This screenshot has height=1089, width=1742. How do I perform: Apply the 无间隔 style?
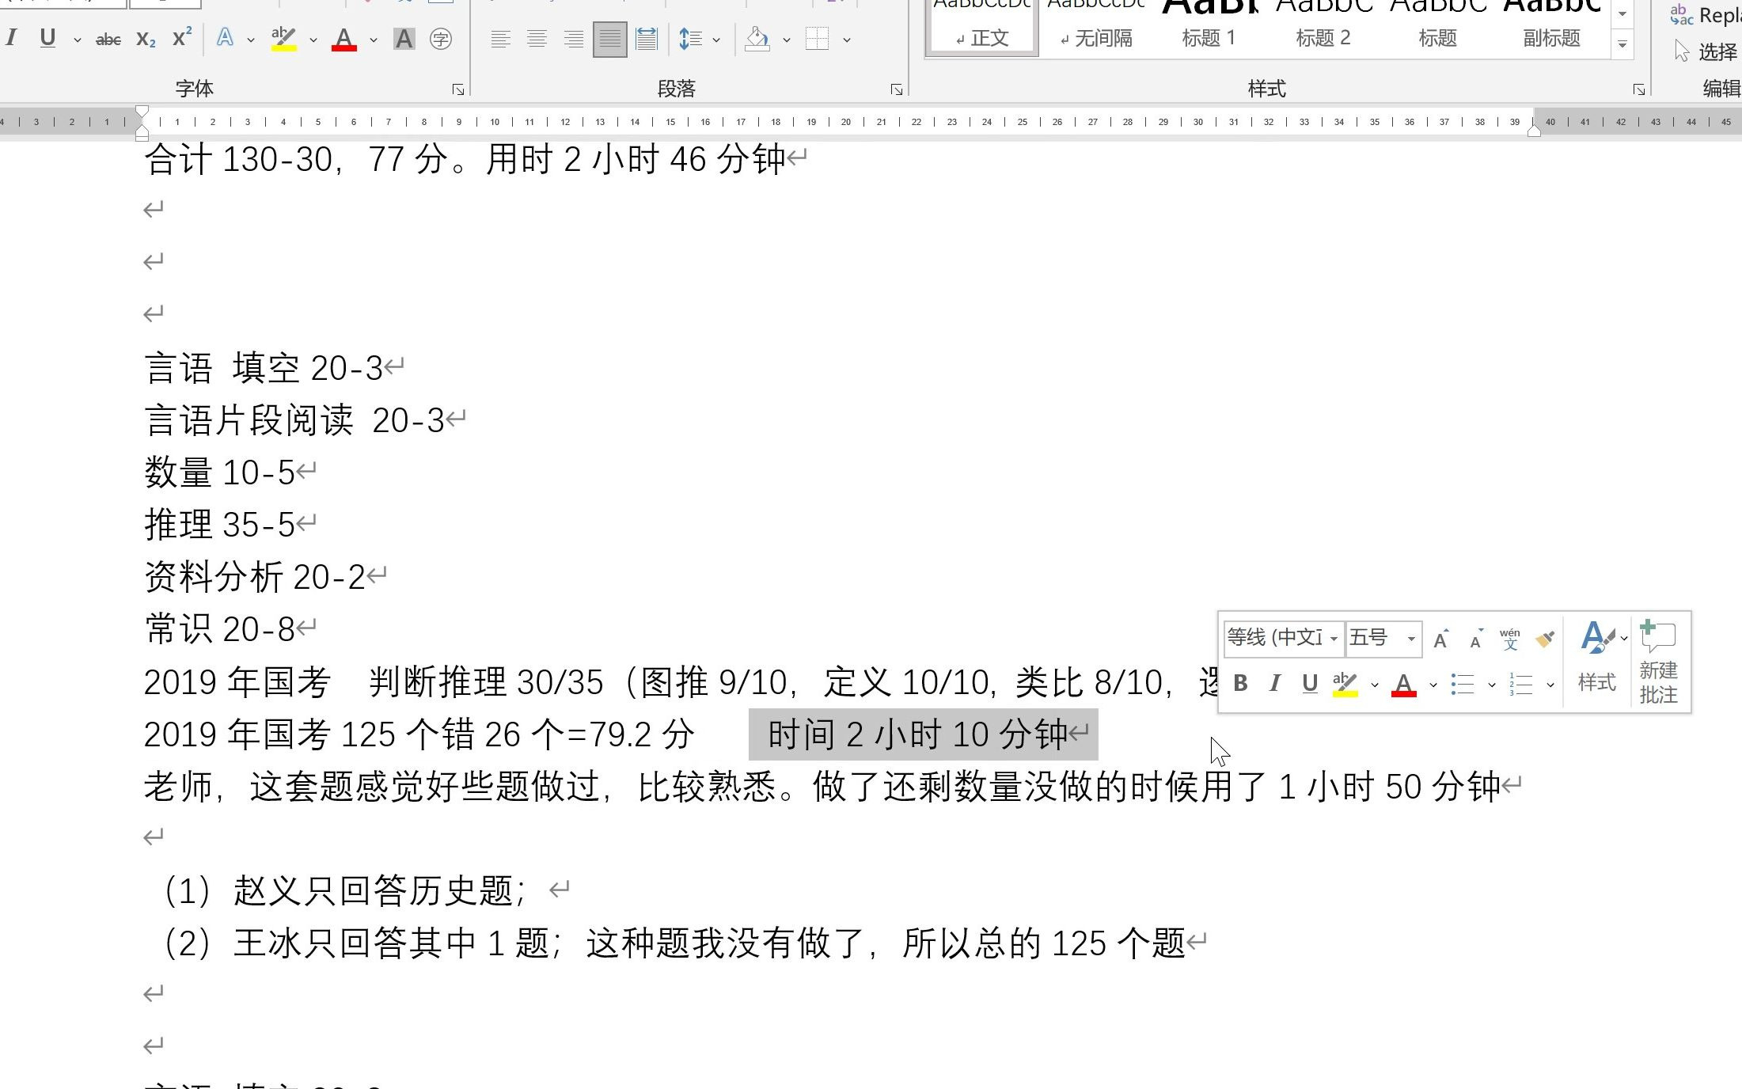pos(1096,27)
